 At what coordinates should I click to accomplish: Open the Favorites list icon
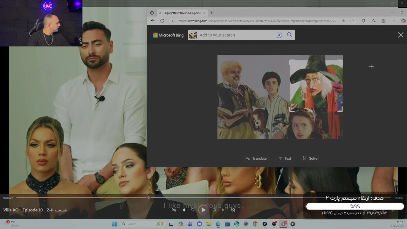tap(374, 21)
